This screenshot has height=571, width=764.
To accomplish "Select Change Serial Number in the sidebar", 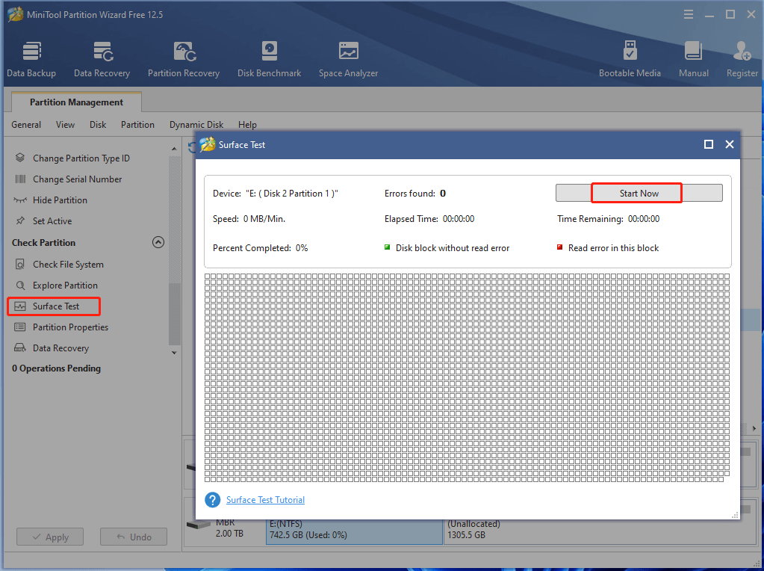I will pos(77,179).
